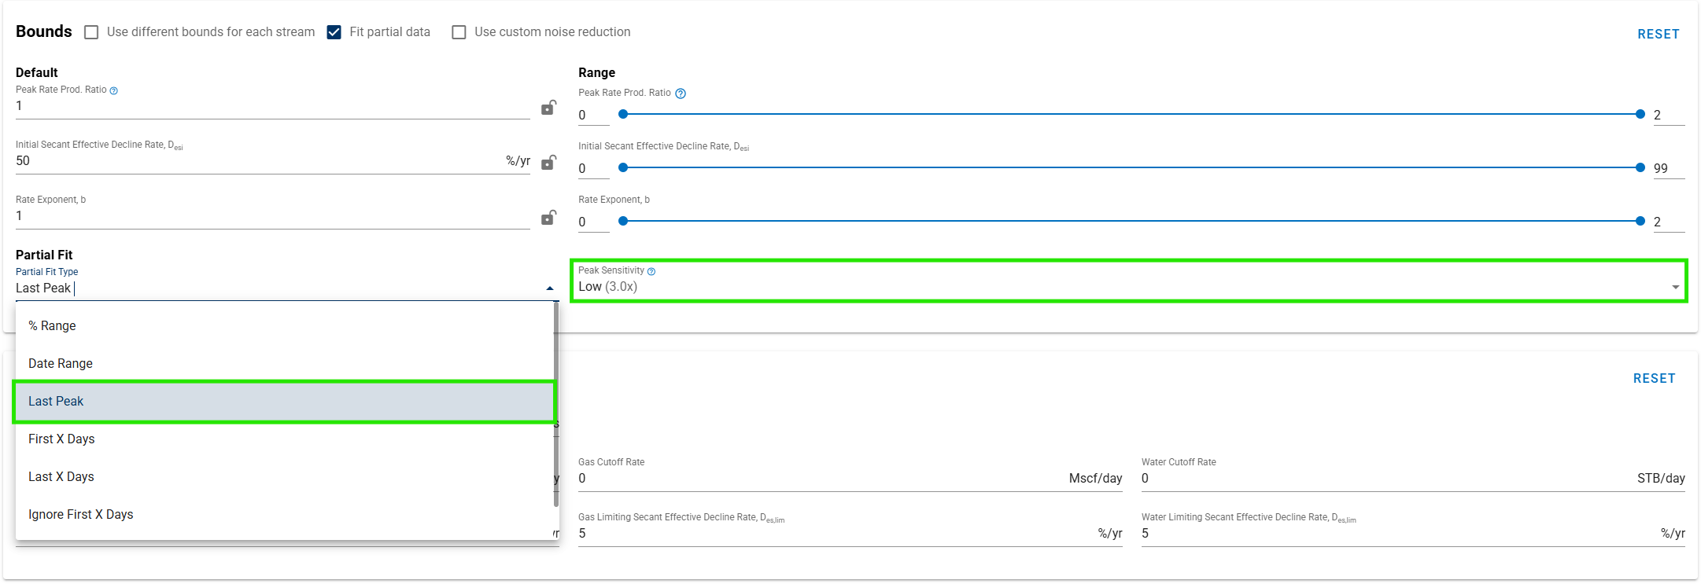Click RESET in the Bounds section

pos(1658,34)
